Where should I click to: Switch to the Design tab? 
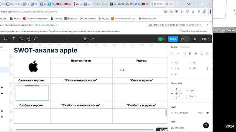[174, 47]
